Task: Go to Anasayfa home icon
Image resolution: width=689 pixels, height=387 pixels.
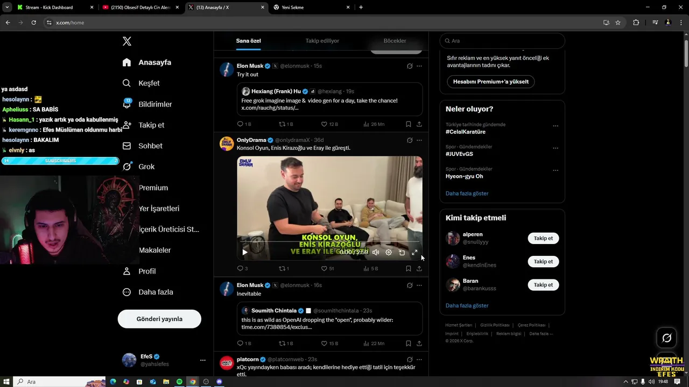Action: (x=126, y=62)
